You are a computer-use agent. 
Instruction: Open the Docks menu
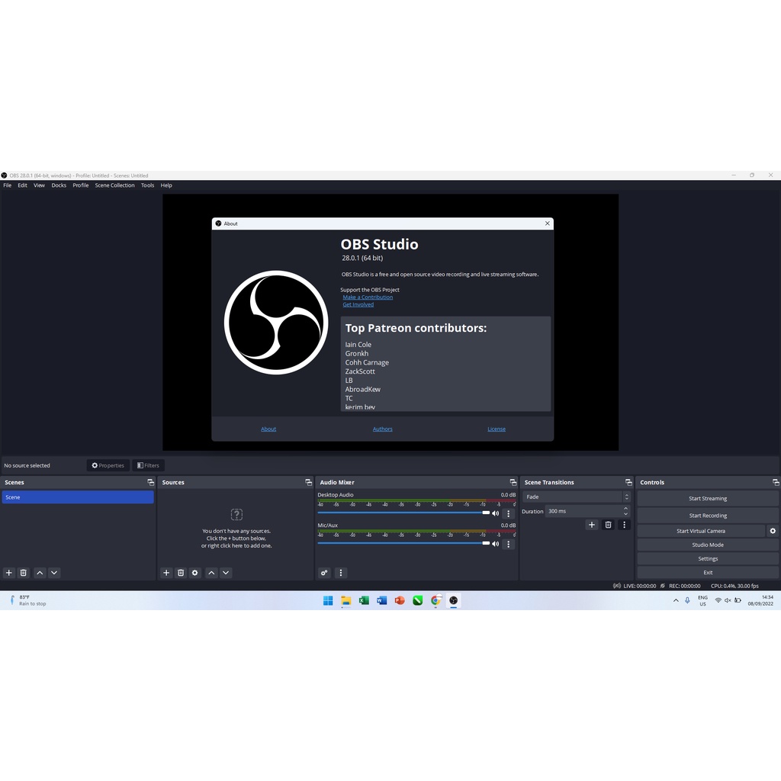tap(59, 185)
